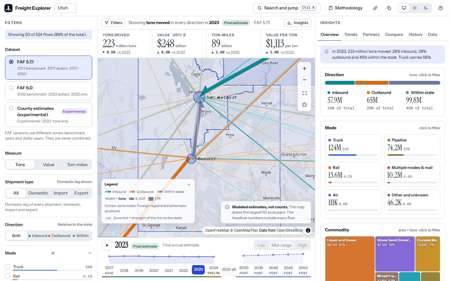Screen dimensions: 450x281
Task: Play the year timeline animation
Action: click(107, 245)
